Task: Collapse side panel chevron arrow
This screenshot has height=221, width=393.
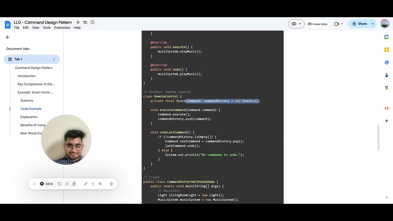Action: pos(387,197)
